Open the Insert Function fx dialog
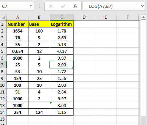 [75, 6]
